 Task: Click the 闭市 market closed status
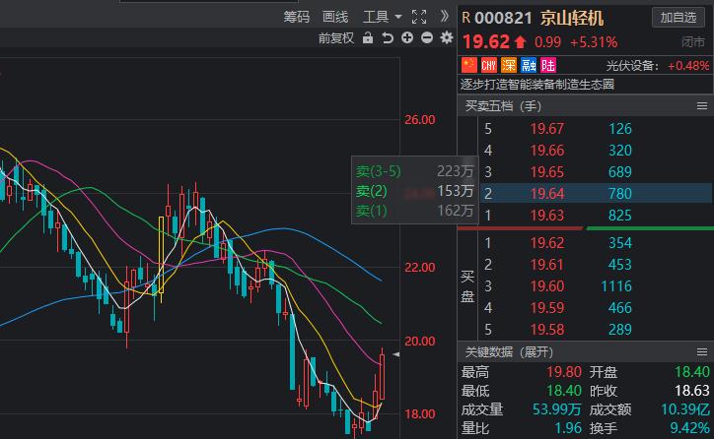point(693,42)
